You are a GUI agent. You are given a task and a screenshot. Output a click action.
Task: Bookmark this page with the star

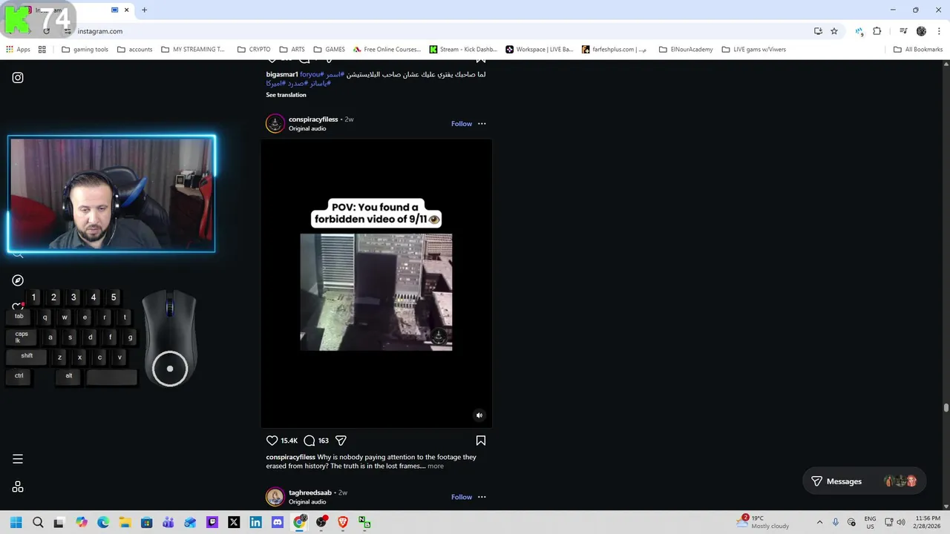834,31
